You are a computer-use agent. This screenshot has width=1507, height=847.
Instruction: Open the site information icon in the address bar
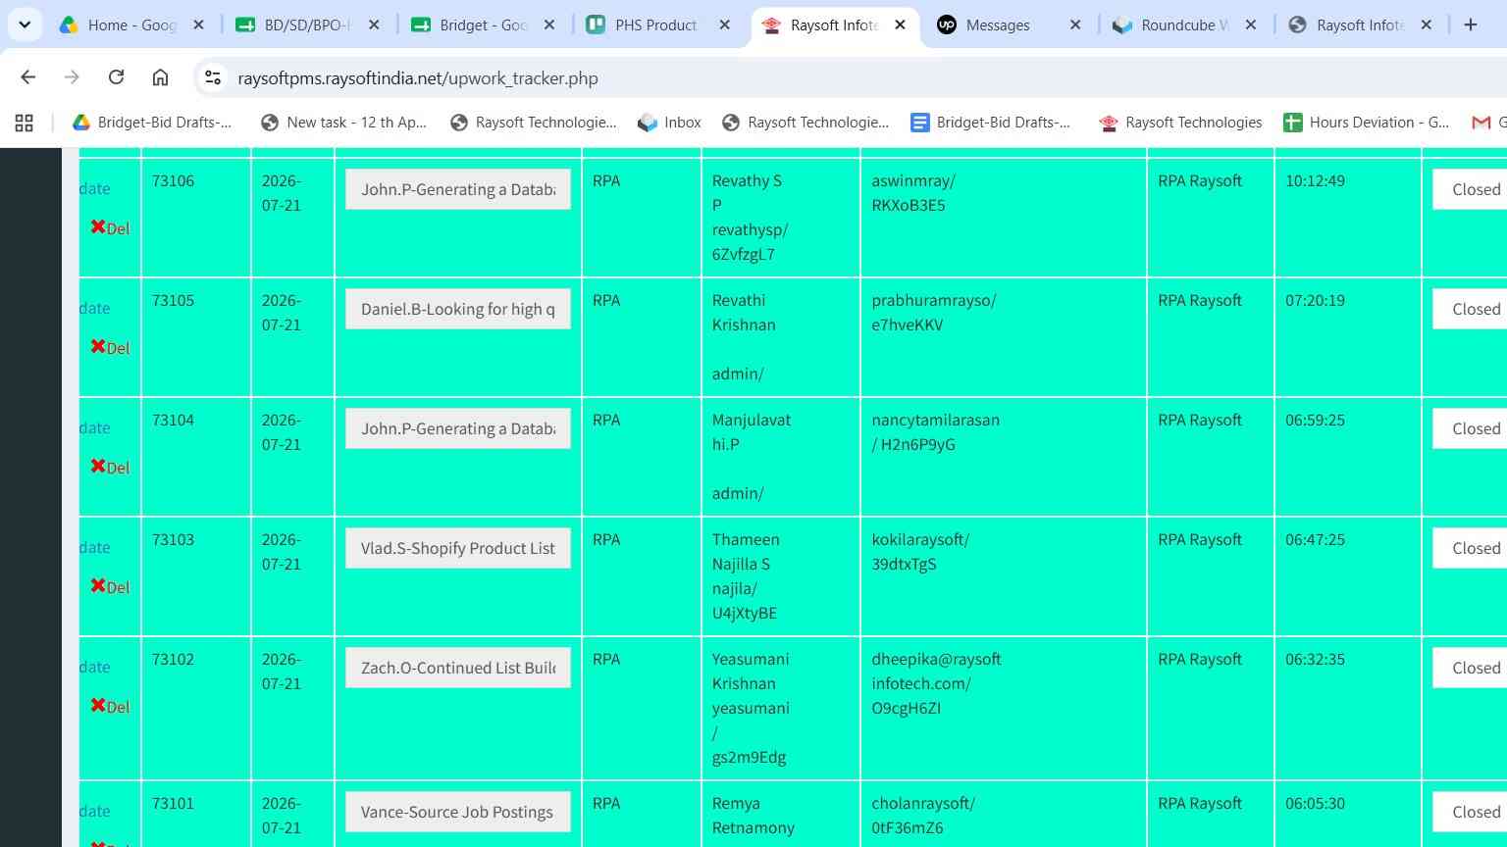(x=213, y=77)
